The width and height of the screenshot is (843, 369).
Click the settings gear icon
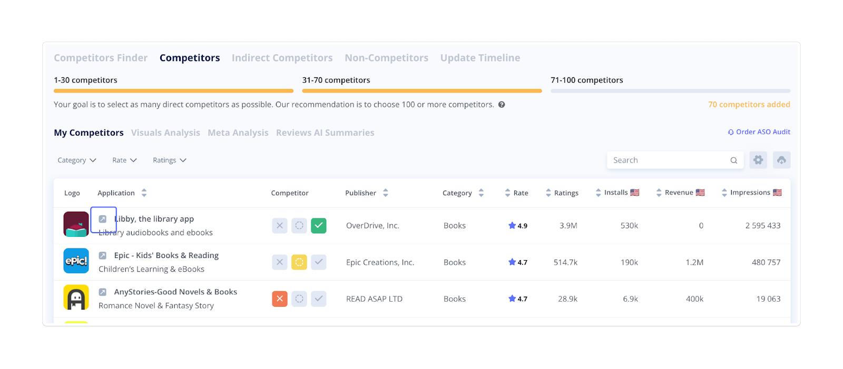758,160
